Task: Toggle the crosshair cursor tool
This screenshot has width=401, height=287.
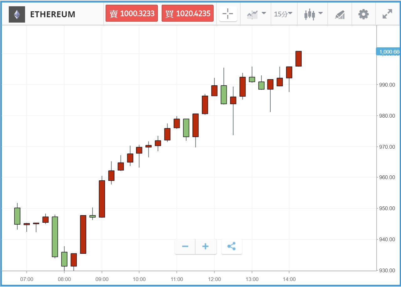Action: pos(228,14)
